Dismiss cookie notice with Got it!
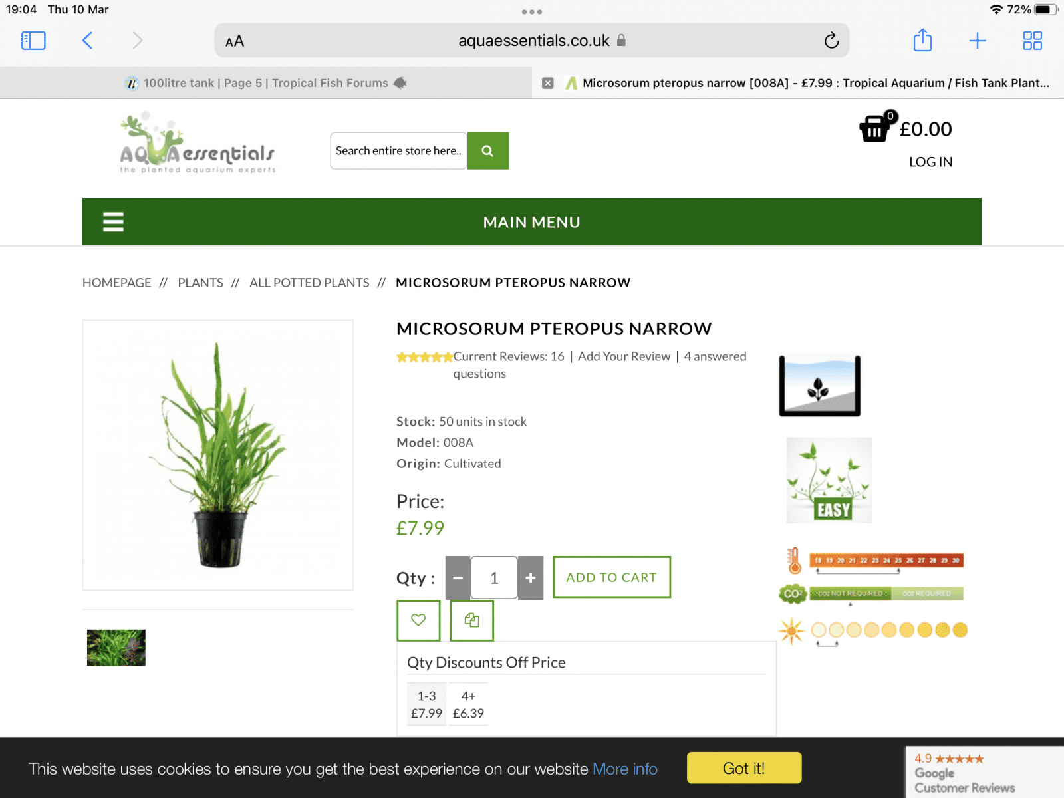1064x798 pixels. [743, 768]
